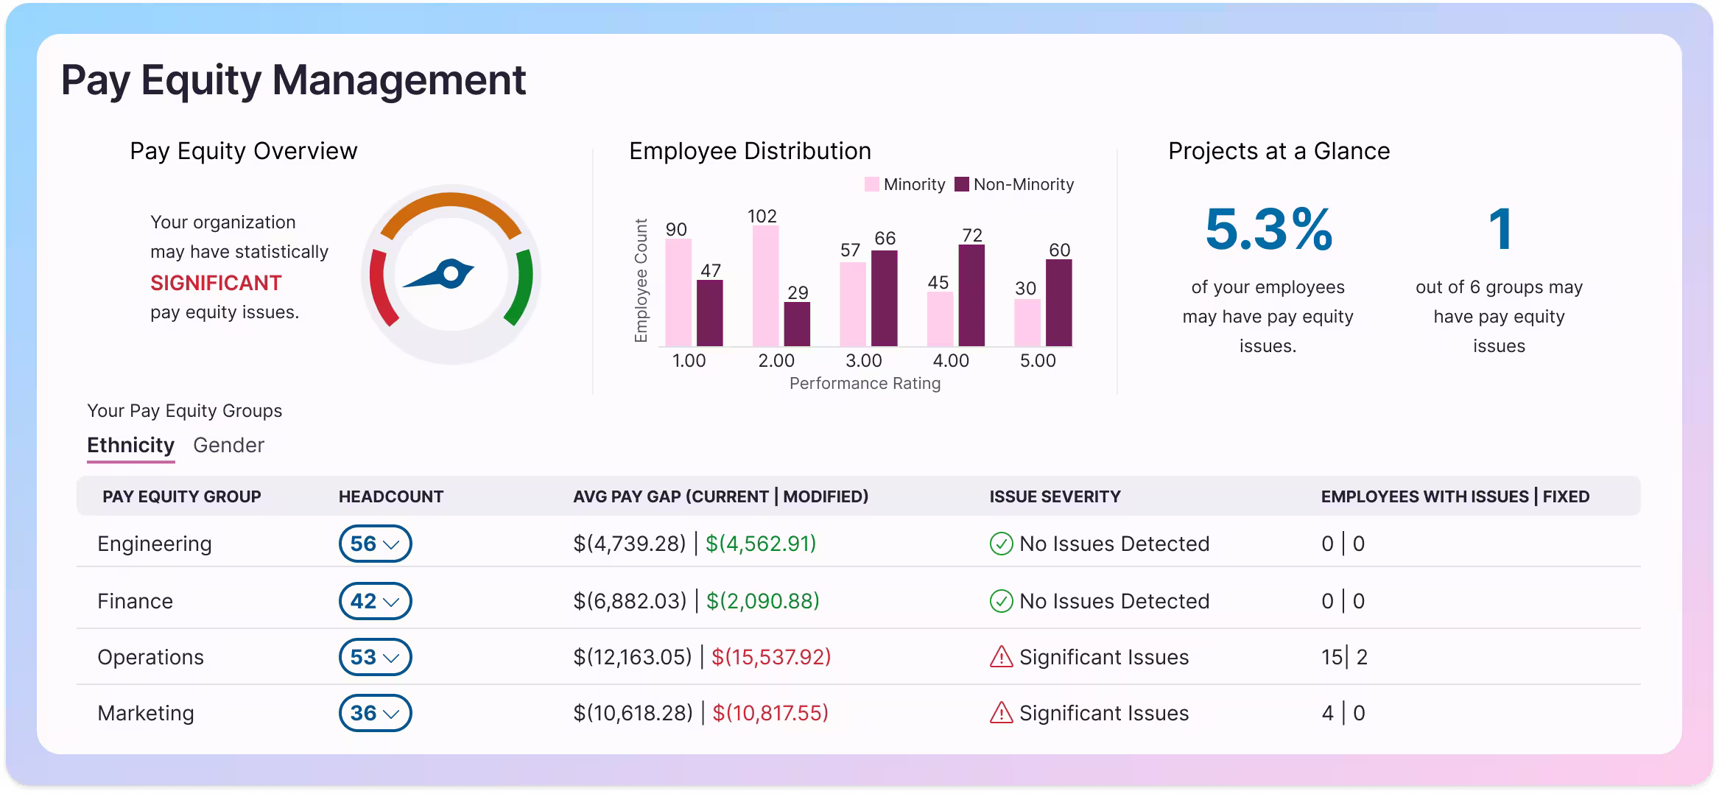Click the 5.3% projects statistic
Image resolution: width=1719 pixels, height=794 pixels.
point(1268,229)
